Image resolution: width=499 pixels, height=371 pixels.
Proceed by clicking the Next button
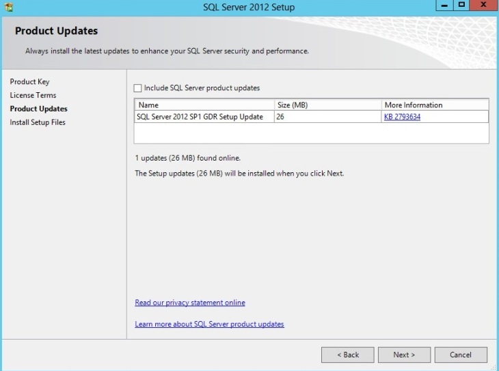click(404, 355)
